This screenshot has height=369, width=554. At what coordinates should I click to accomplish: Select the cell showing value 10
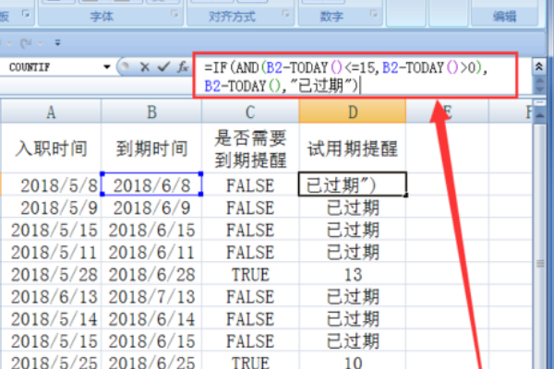coord(353,361)
